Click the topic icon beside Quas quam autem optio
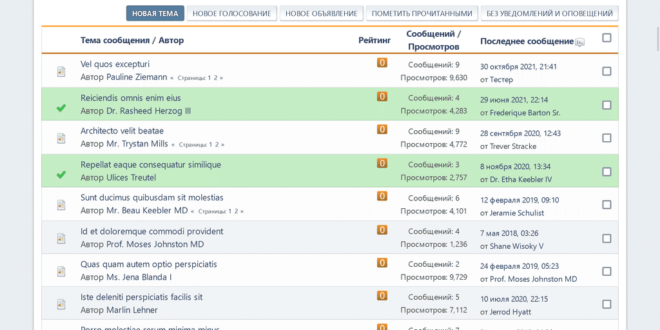660x330 pixels. [61, 271]
